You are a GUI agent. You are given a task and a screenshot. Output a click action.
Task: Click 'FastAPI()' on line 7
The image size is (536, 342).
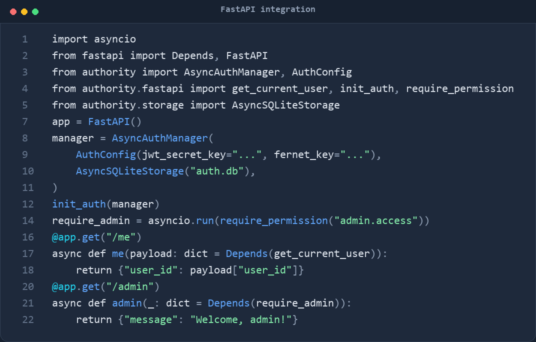pyautogui.click(x=115, y=121)
